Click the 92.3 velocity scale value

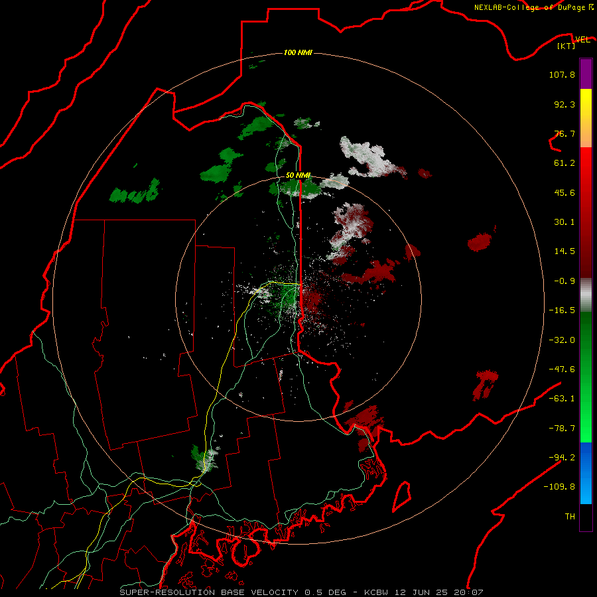tap(564, 104)
